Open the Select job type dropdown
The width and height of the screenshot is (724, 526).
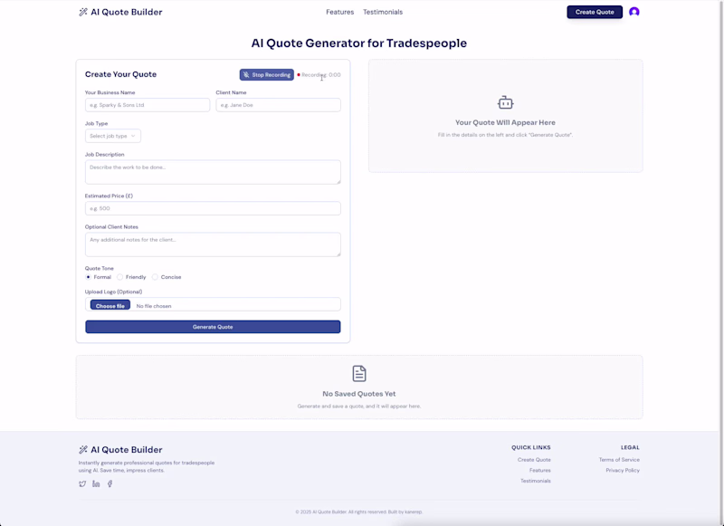tap(112, 135)
